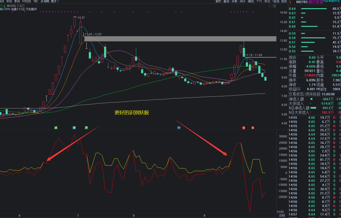The image size is (341, 218).
Task: Click the 交易状态 闭市阶段 status line
Action: click(x=312, y=94)
